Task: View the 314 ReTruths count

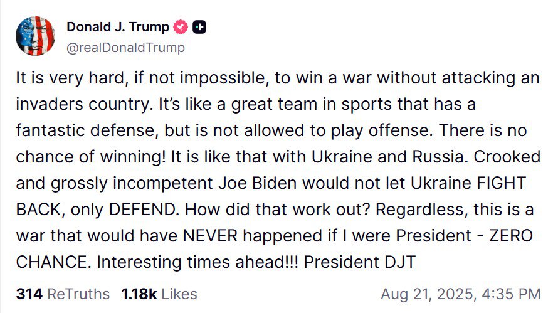Action: (29, 294)
